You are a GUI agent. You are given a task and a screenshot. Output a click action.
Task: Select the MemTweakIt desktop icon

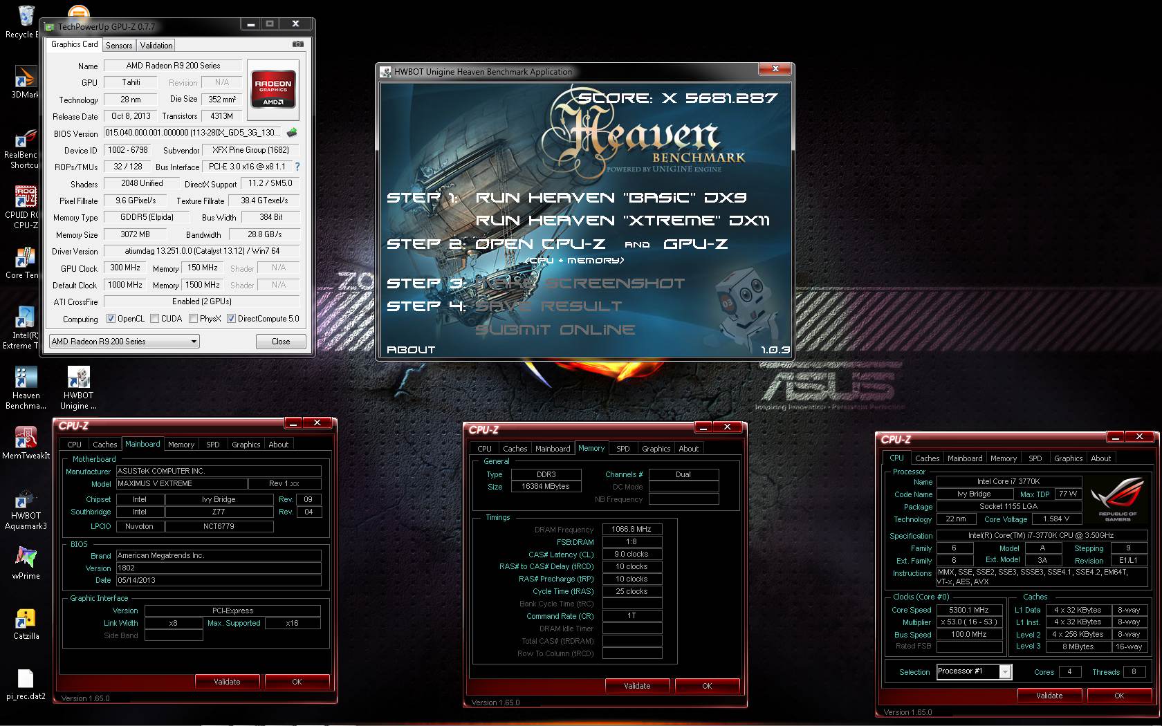pos(26,443)
